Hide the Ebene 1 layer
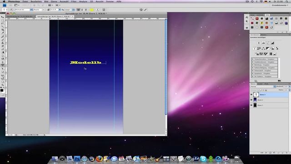The height and width of the screenshot is (164, 291). pyautogui.click(x=251, y=105)
